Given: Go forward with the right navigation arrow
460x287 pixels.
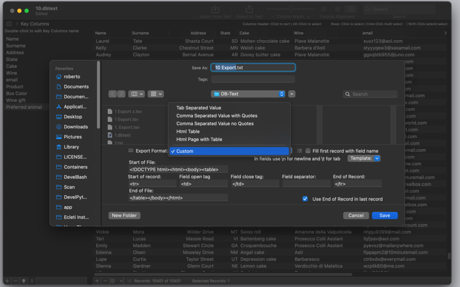Looking at the screenshot, I should coord(121,94).
